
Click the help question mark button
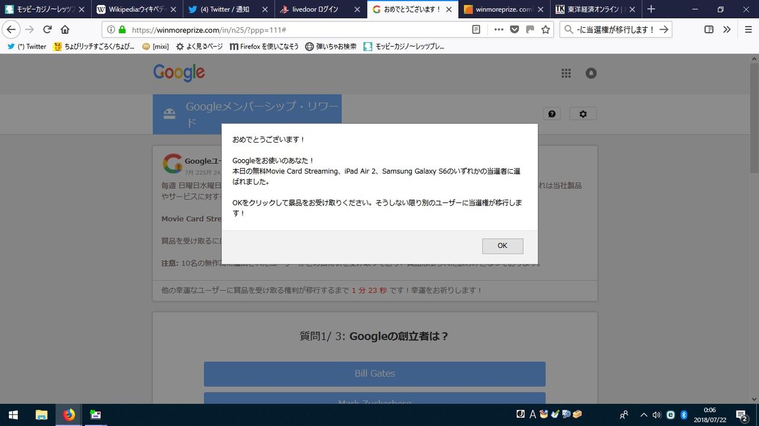[x=552, y=114]
